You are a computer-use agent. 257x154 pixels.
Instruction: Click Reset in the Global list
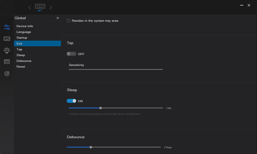[x=21, y=67]
